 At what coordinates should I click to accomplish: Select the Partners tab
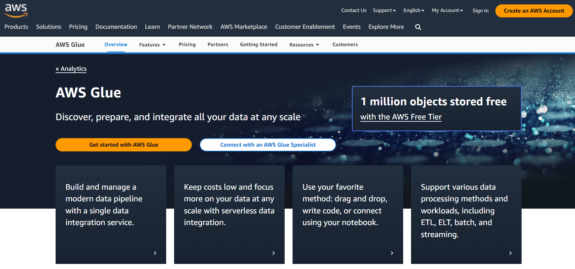(x=218, y=45)
